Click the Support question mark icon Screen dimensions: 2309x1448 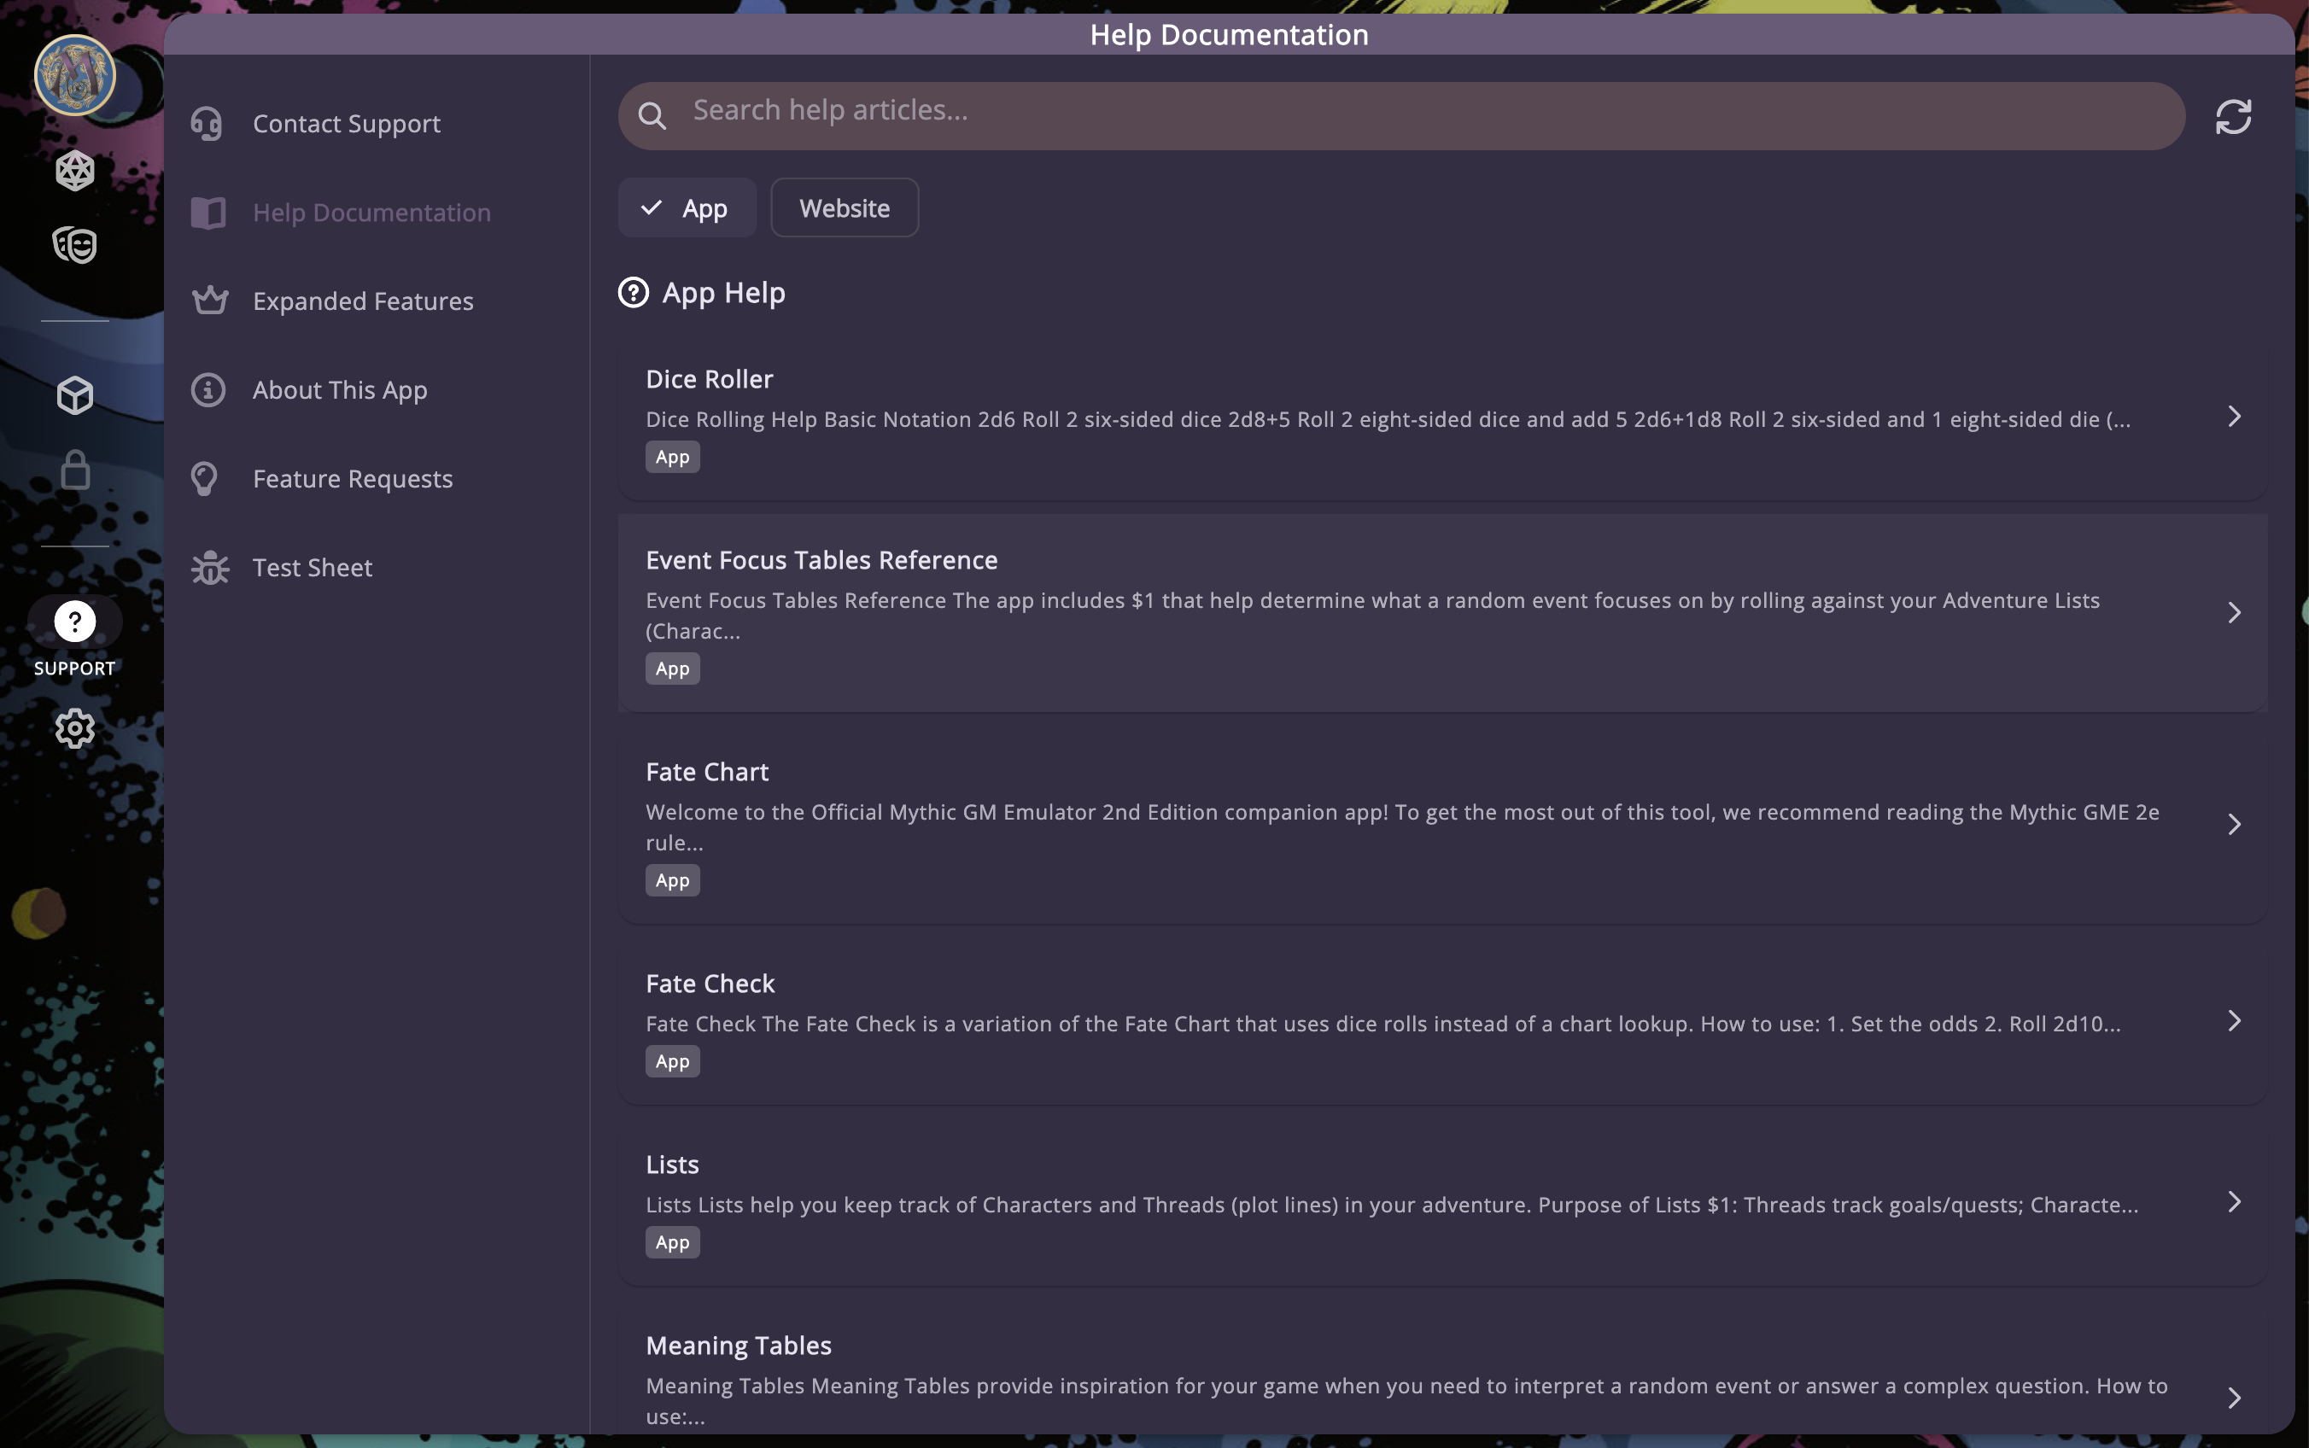click(74, 622)
